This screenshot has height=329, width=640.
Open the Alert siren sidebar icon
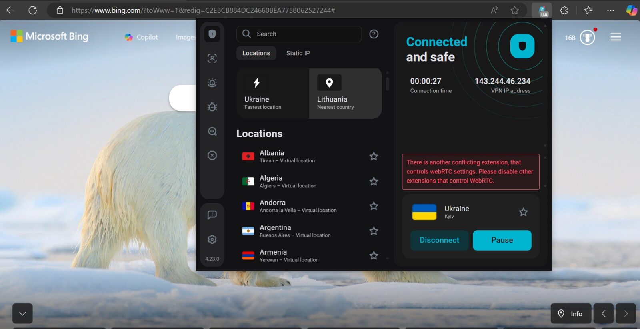tap(212, 83)
